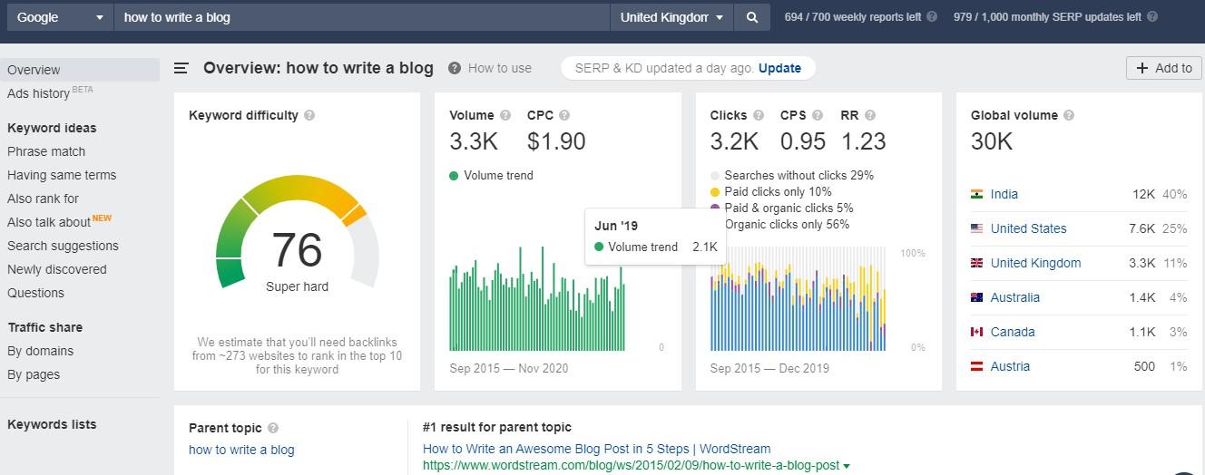Click the Keyword difficulty help icon
The width and height of the screenshot is (1205, 475).
point(309,115)
